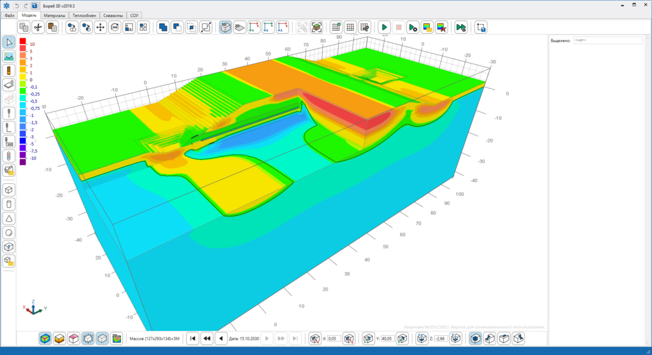Click the red 10 legend color swatch

tap(23, 41)
